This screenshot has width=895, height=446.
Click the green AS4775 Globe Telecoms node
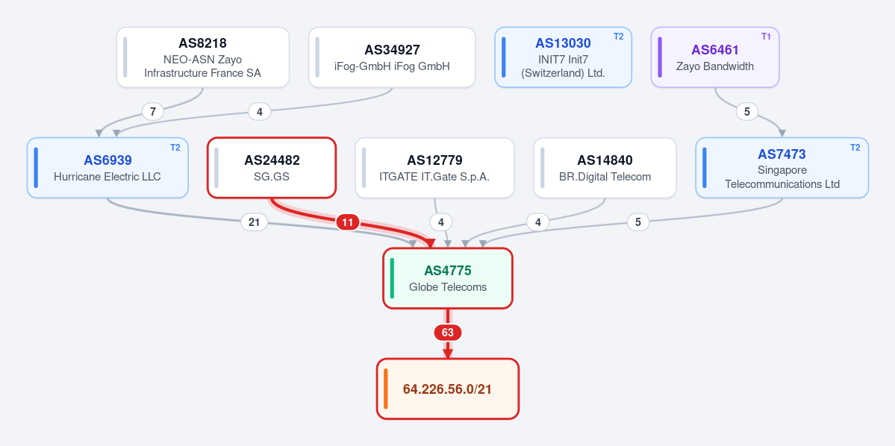click(448, 278)
